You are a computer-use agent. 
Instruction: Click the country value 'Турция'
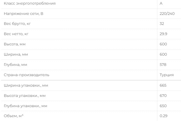click(x=167, y=75)
